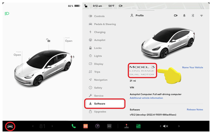Tap the 82 % battery percentage
Viewport: 212px width, 134px height.
[x=70, y=6]
